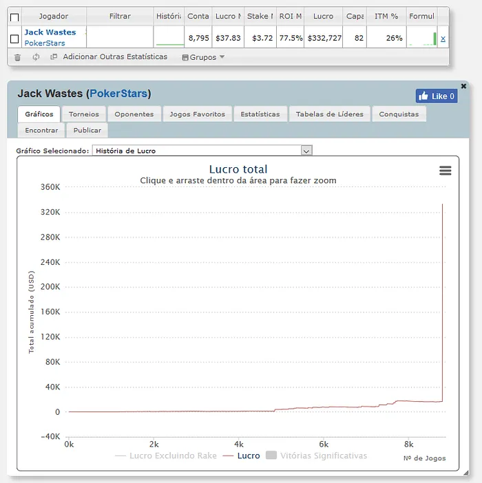Switch to the Torneios tab

click(x=83, y=114)
